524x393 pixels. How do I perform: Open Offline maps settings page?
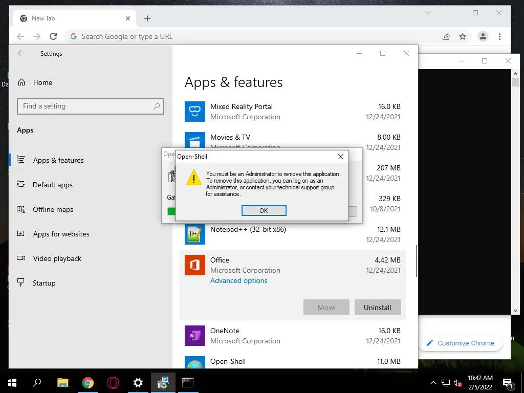(x=53, y=209)
